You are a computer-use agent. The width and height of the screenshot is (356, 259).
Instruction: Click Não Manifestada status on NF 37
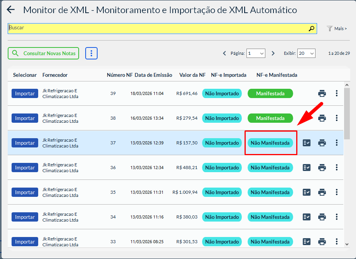(270, 143)
